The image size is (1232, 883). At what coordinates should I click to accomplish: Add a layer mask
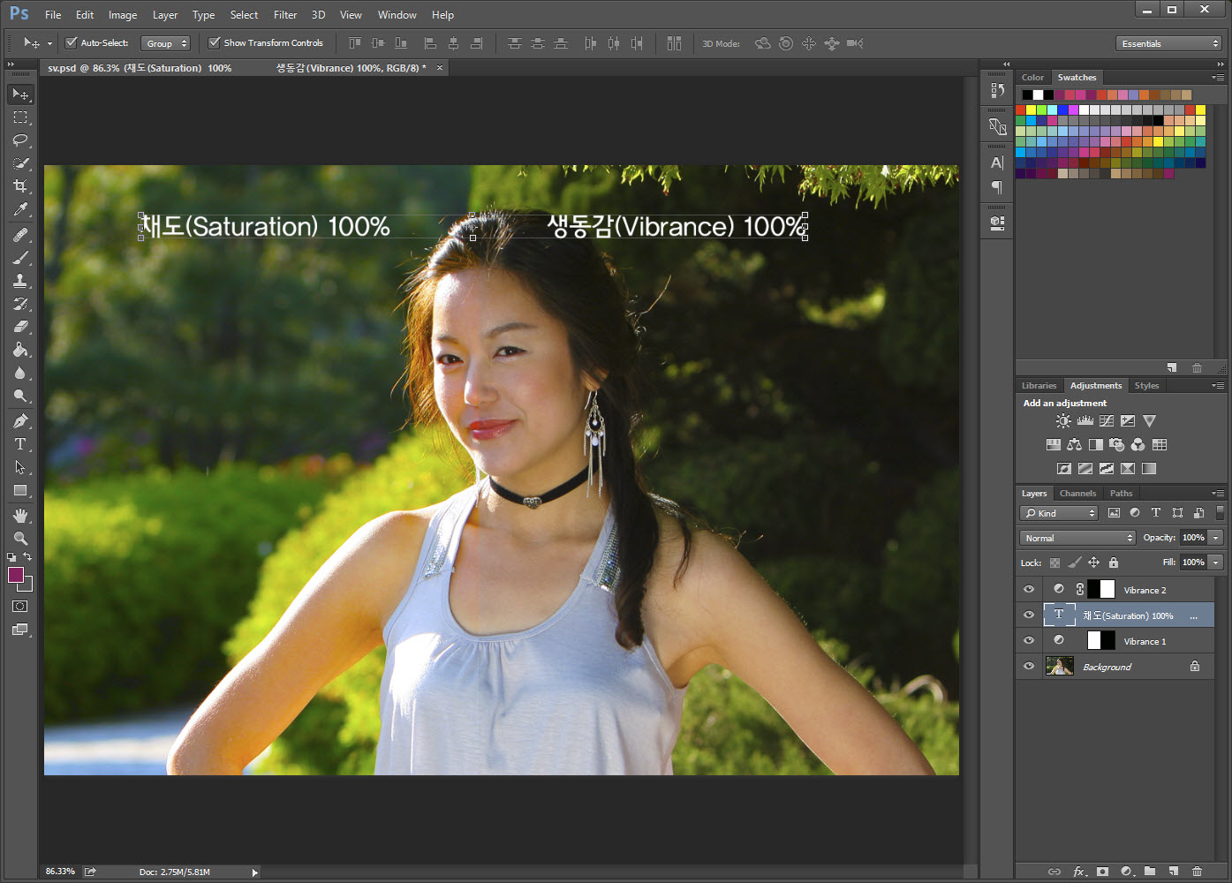pyautogui.click(x=1102, y=872)
